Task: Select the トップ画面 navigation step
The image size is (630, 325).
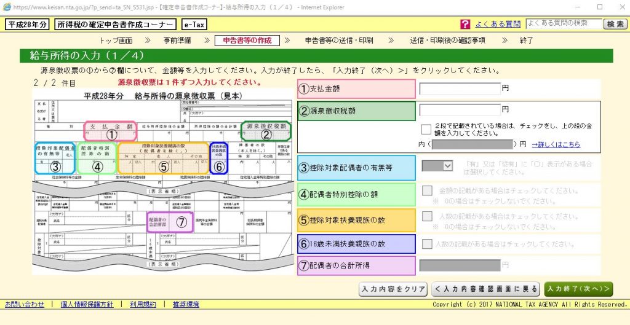Action: (x=116, y=41)
